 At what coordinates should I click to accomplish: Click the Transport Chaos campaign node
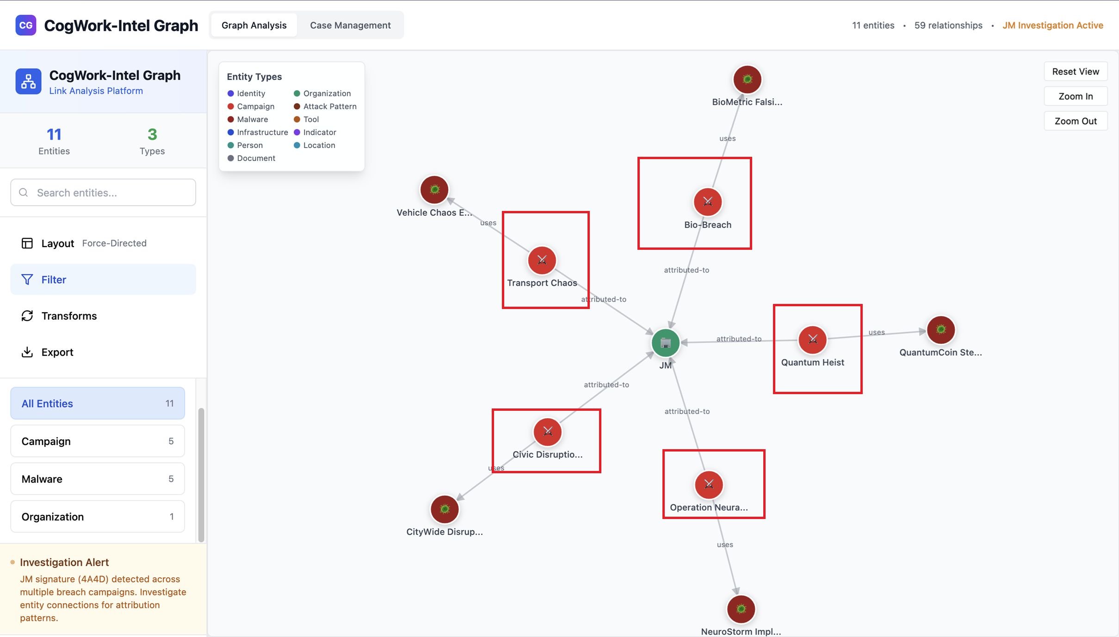(x=542, y=260)
